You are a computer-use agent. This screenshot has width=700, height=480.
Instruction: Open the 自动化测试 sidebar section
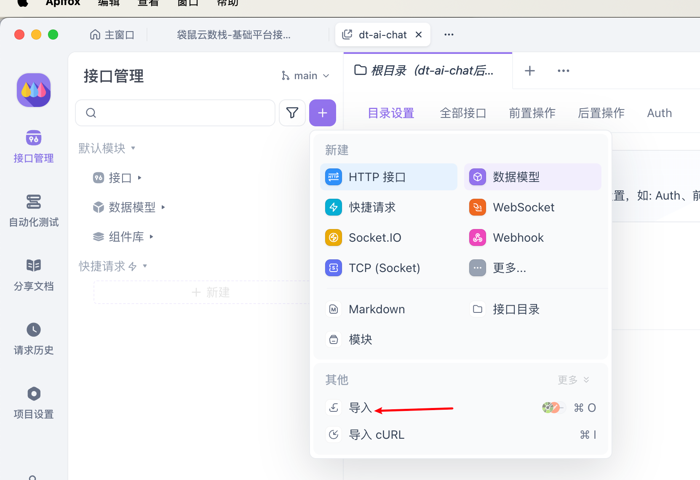pos(34,211)
